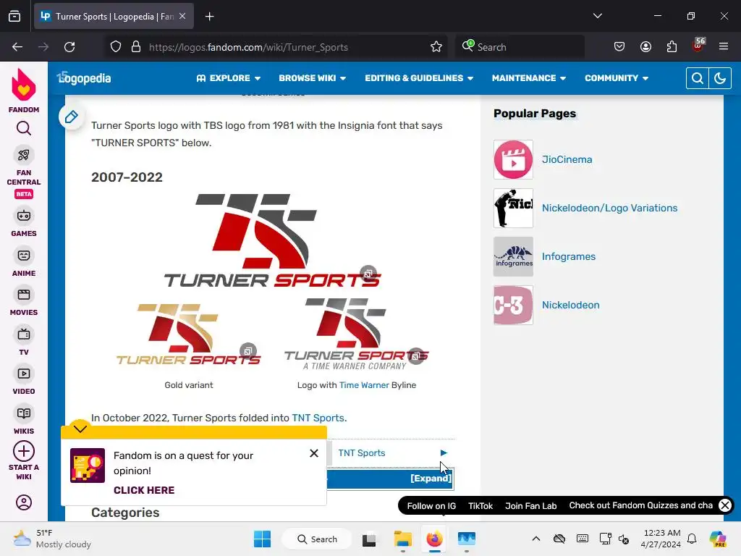Open the Time Warner byline logo thumbnail
Screen dimensions: 741x556
tap(356, 334)
